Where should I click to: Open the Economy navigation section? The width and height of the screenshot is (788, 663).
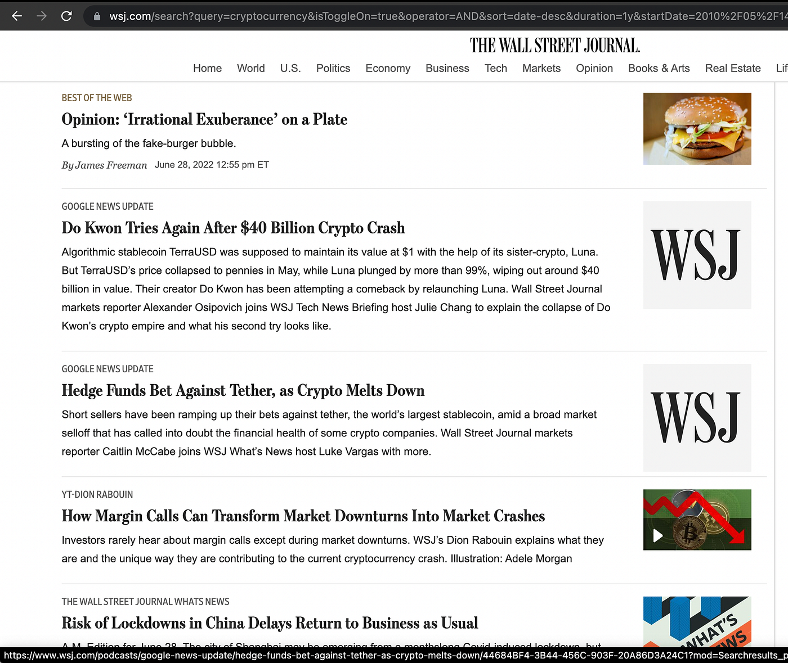click(x=388, y=68)
